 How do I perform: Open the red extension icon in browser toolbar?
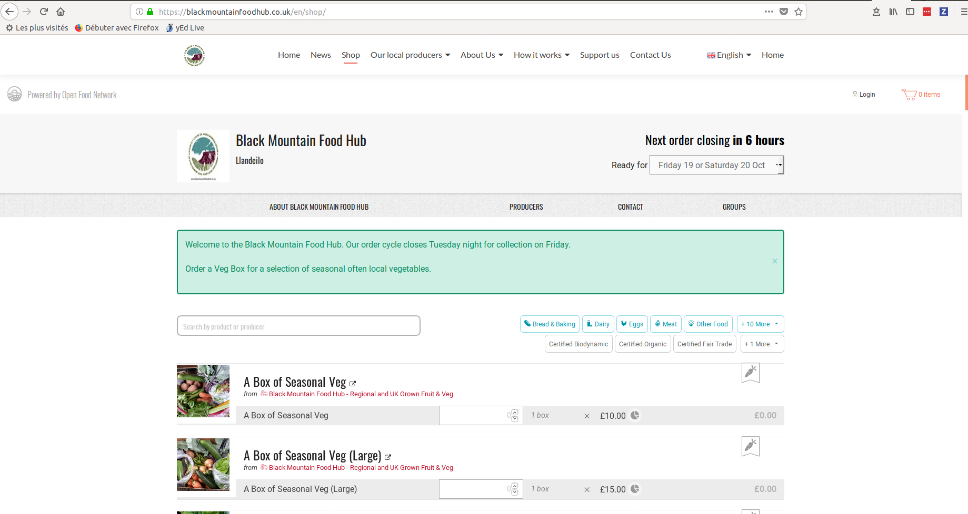927,12
